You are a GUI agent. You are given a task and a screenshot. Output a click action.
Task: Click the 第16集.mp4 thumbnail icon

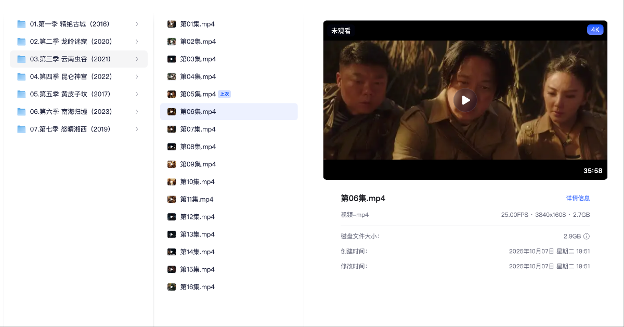coord(172,287)
